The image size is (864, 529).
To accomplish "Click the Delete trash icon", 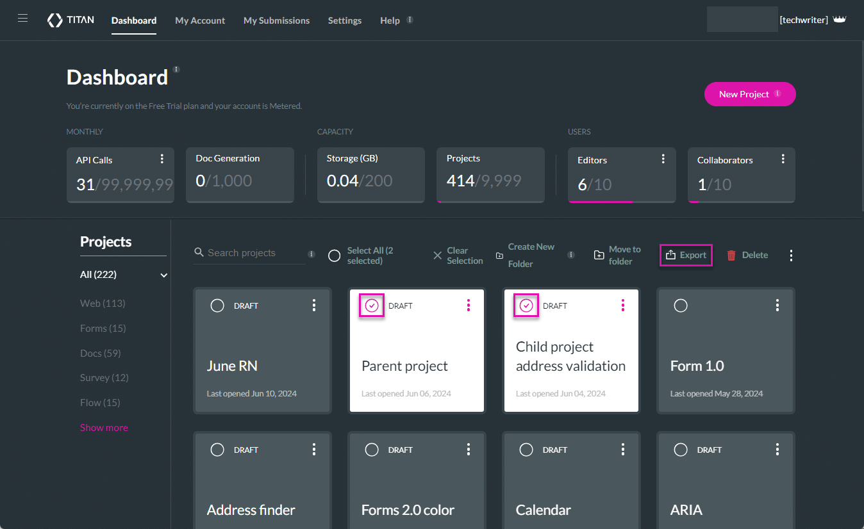I will pyautogui.click(x=731, y=255).
